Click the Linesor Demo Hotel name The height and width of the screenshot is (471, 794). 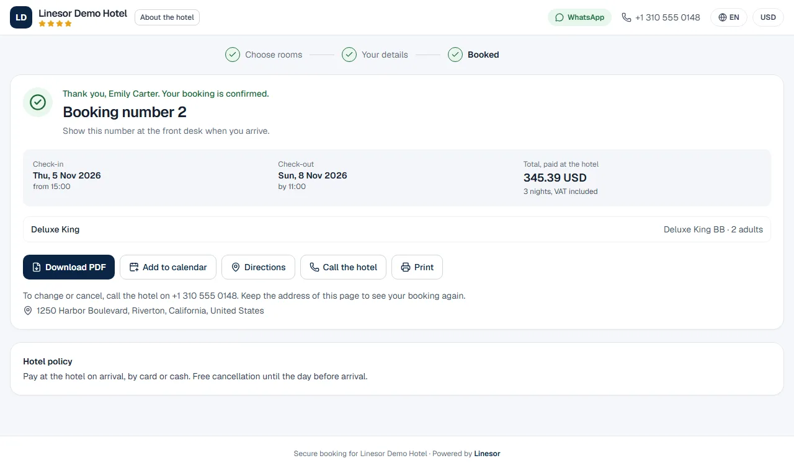click(x=83, y=13)
